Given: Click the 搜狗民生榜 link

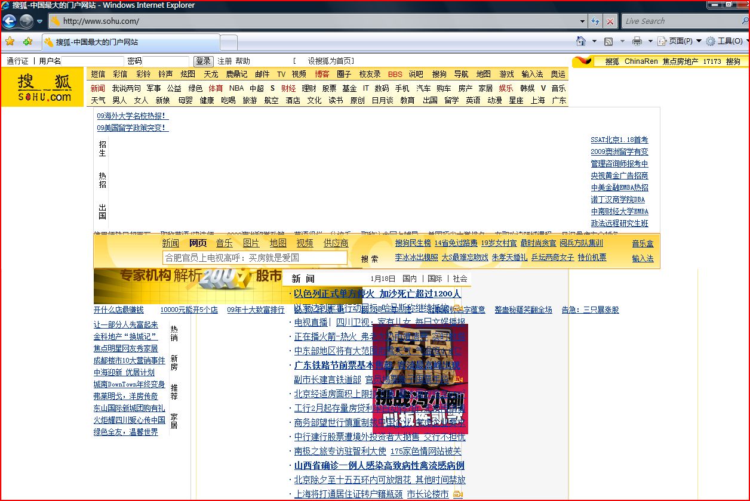Looking at the screenshot, I should pos(413,243).
